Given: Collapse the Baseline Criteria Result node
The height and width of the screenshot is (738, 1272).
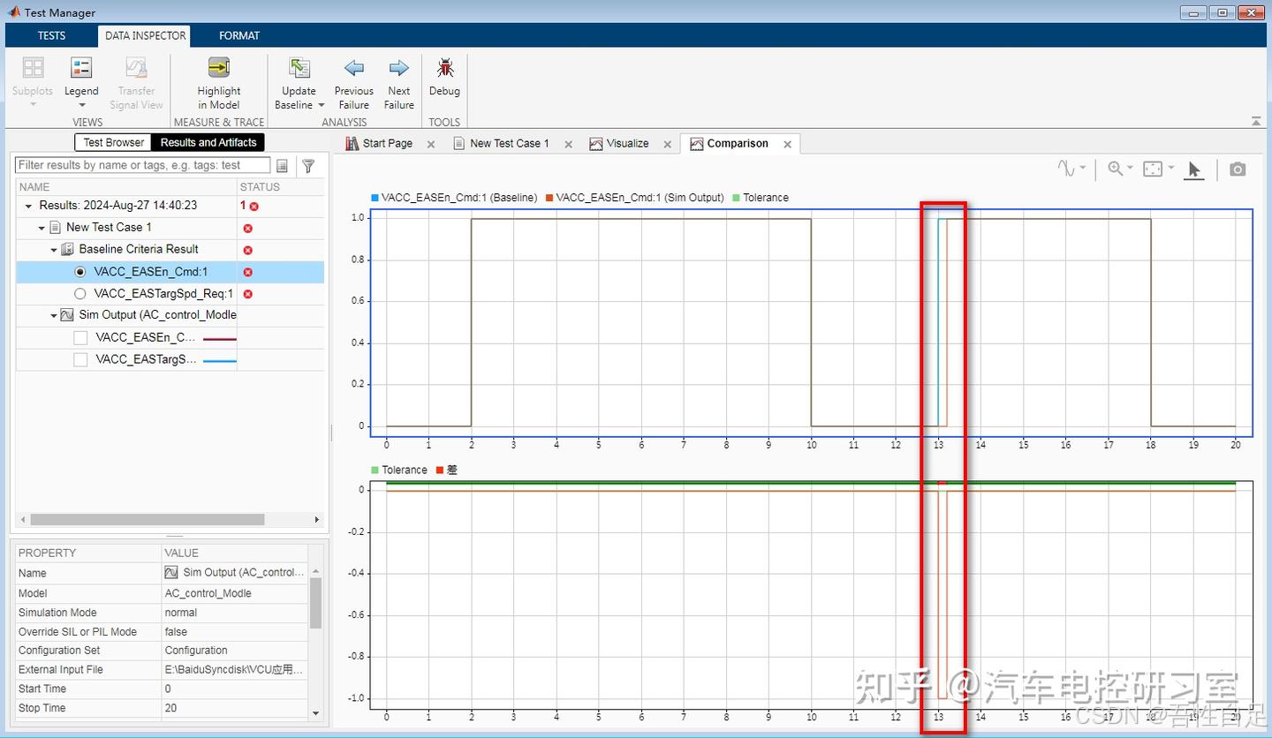Looking at the screenshot, I should (55, 249).
